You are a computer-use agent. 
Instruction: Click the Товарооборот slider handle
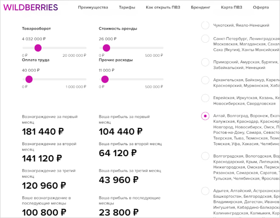[38, 48]
